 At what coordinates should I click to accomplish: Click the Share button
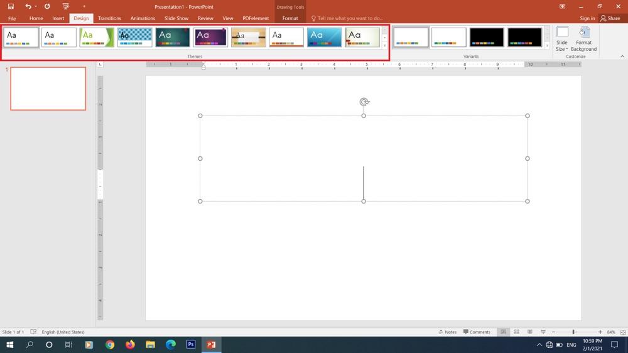pos(612,18)
